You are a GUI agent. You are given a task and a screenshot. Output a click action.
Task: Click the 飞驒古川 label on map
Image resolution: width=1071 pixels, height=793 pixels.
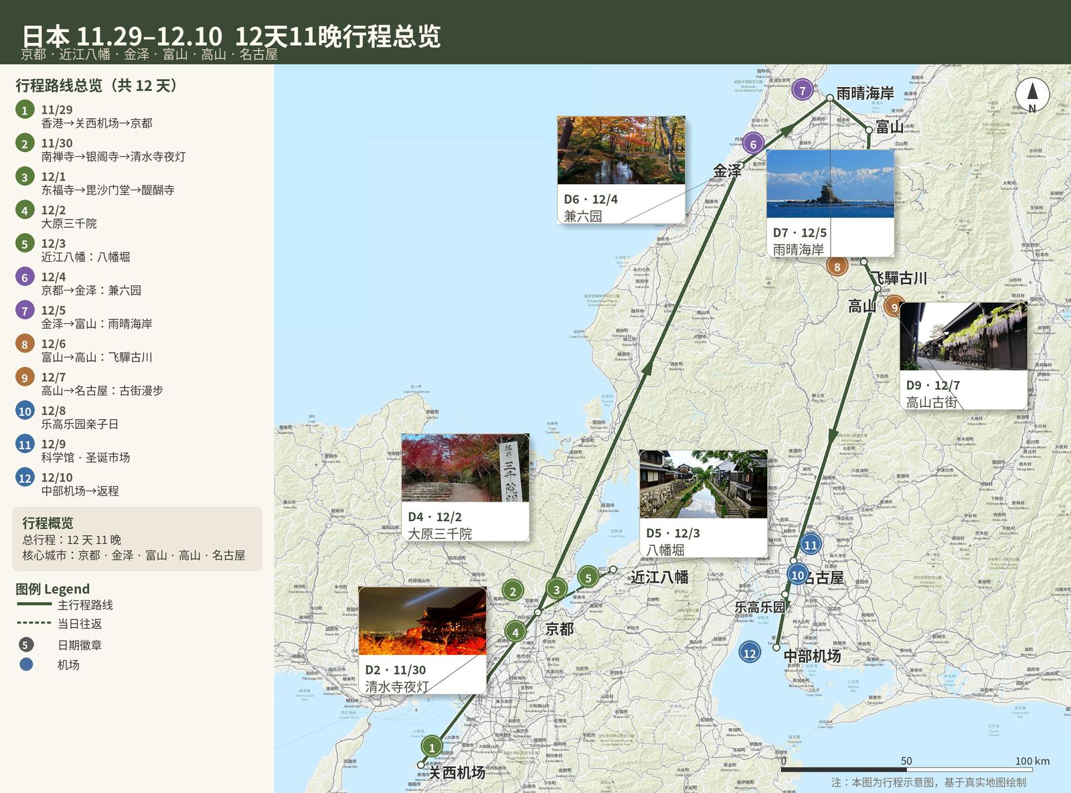(898, 278)
